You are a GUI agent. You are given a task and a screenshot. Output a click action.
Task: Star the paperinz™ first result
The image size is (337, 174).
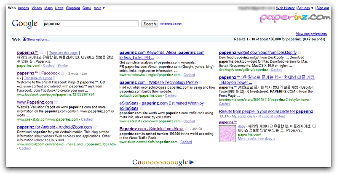pos(42,53)
